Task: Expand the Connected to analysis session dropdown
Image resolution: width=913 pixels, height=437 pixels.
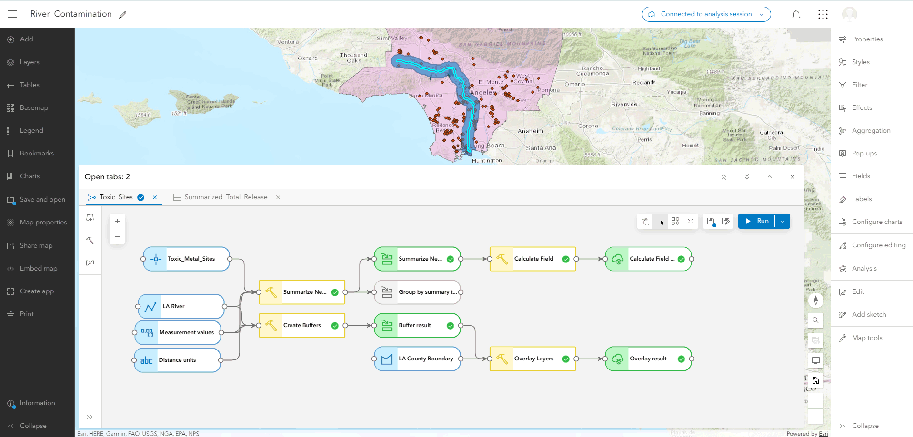Action: tap(762, 14)
